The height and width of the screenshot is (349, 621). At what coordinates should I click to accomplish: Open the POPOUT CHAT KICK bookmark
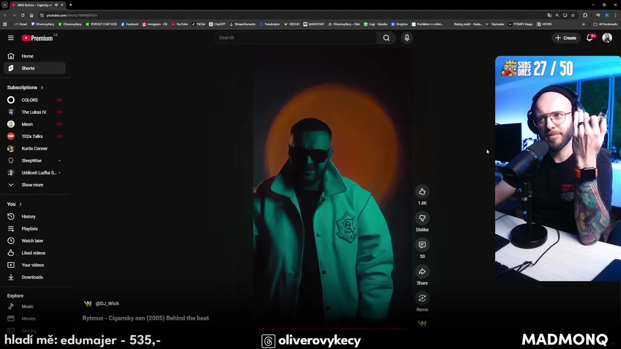click(x=101, y=24)
